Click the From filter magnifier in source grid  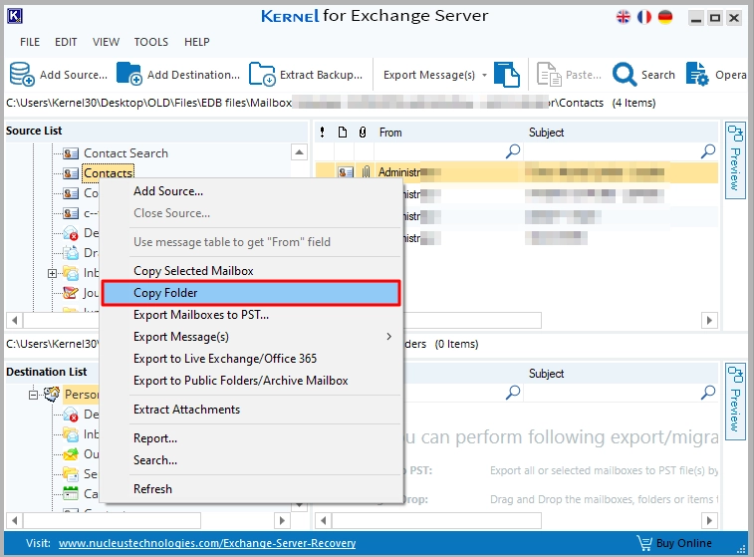coord(513,151)
